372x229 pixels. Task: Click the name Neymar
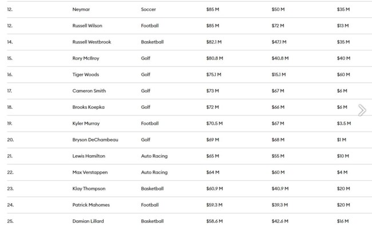[81, 9]
